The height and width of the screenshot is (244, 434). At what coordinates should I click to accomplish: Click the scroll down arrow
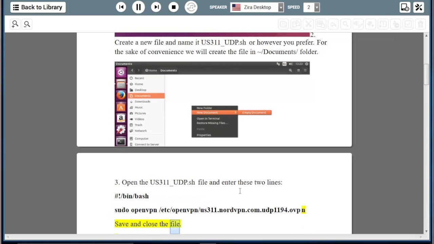tap(426, 231)
